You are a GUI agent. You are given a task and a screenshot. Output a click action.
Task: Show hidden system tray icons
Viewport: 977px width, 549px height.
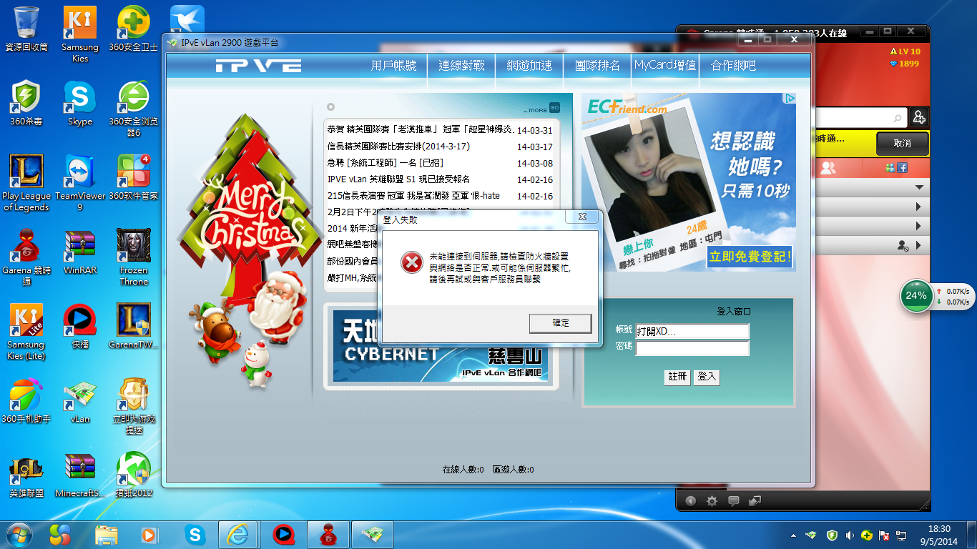pos(793,535)
